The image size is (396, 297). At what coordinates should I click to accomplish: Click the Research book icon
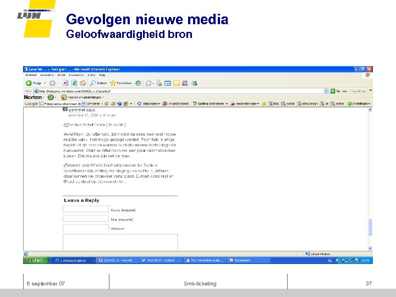point(185,83)
